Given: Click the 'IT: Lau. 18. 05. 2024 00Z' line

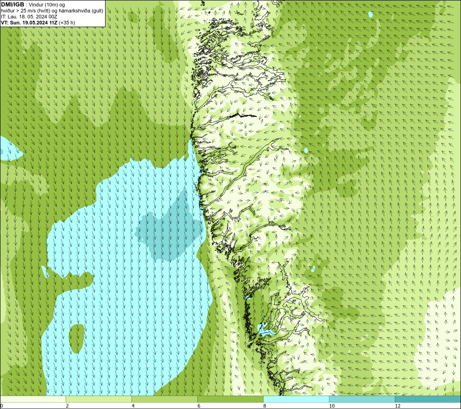Looking at the screenshot, I should 29,17.
